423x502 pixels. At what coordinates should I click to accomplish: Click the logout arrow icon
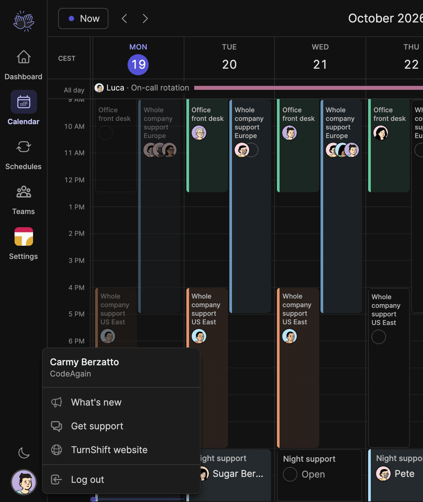(57, 480)
